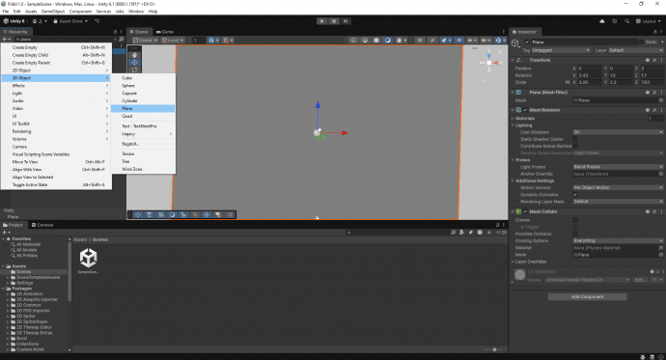Open Scene camera settings dropdown

point(486,41)
